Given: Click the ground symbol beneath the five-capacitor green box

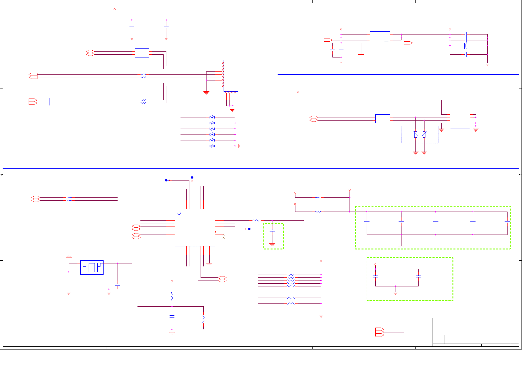Looking at the screenshot, I should pyautogui.click(x=401, y=247).
